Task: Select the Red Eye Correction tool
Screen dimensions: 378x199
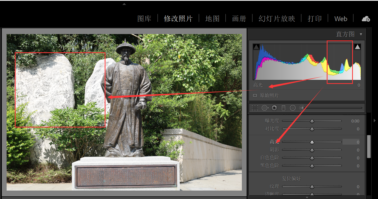Action: [x=274, y=108]
